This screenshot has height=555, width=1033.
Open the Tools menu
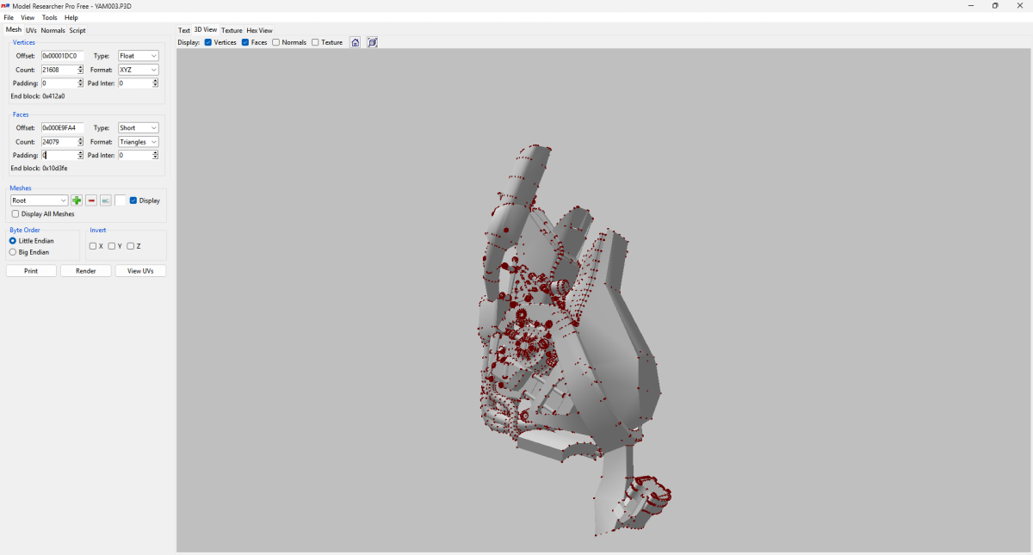50,17
